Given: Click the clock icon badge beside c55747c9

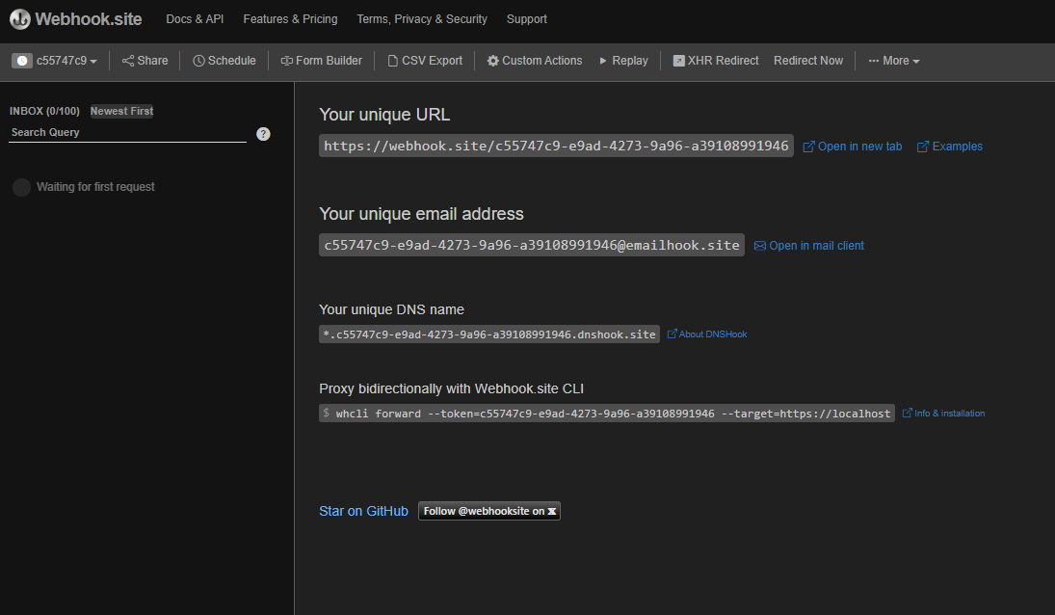Looking at the screenshot, I should pyautogui.click(x=21, y=61).
